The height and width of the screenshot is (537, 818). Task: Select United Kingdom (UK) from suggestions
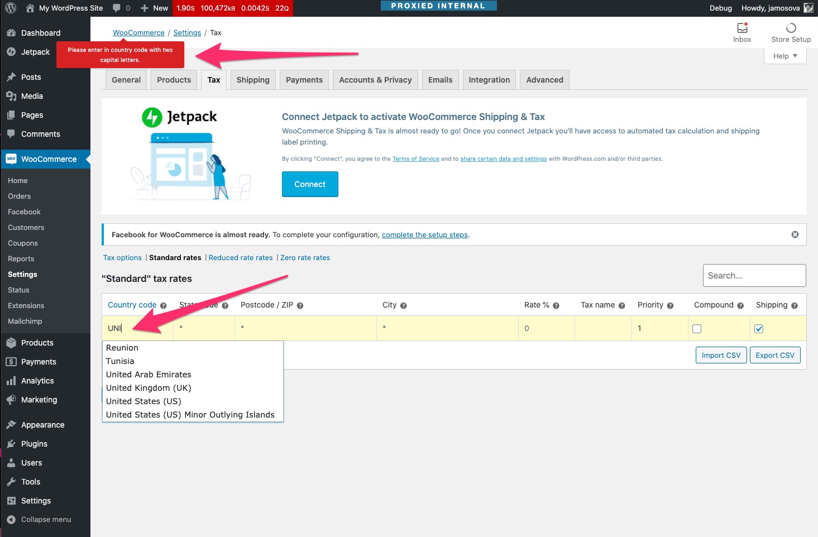point(149,387)
